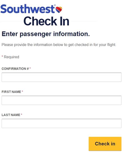The height and width of the screenshot is (153, 124).
Task: Click the red asterisk after LAST NAME
Action: pyautogui.click(x=21, y=114)
